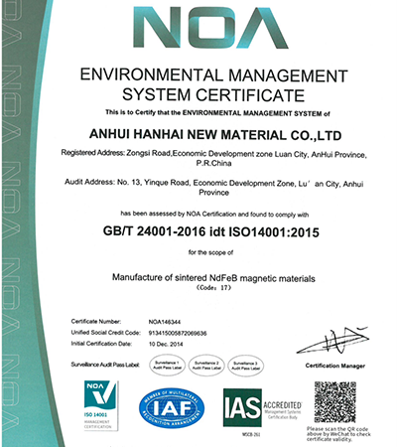Click certificate number value 'NOA146344'
Image resolution: width=397 pixels, height=447 pixels.
coord(165,322)
